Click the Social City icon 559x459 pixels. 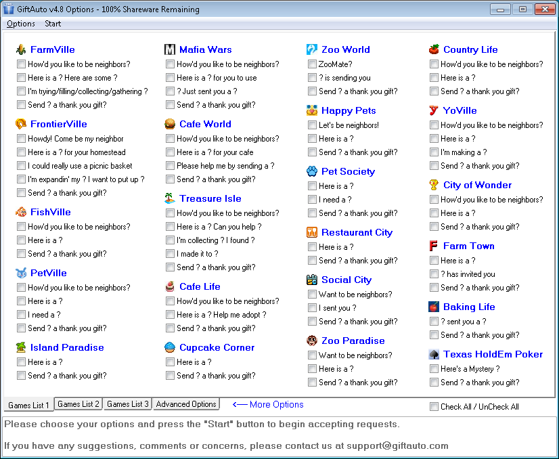click(x=312, y=280)
